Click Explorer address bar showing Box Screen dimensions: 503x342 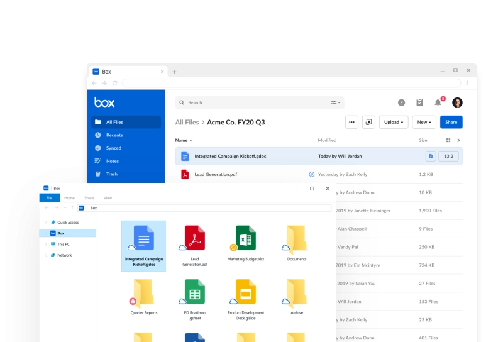tap(204, 208)
